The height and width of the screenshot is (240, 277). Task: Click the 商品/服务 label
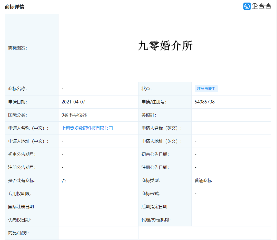18,233
